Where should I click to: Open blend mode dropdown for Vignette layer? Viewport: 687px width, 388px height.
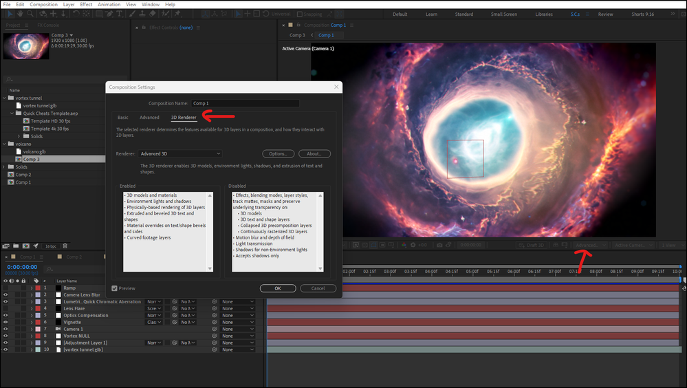(154, 322)
